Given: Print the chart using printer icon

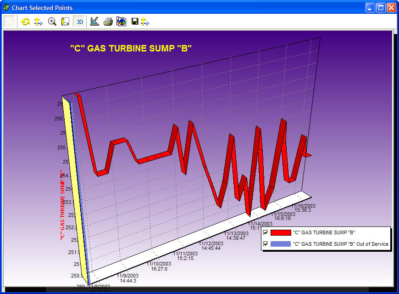Looking at the screenshot, I should (108, 22).
